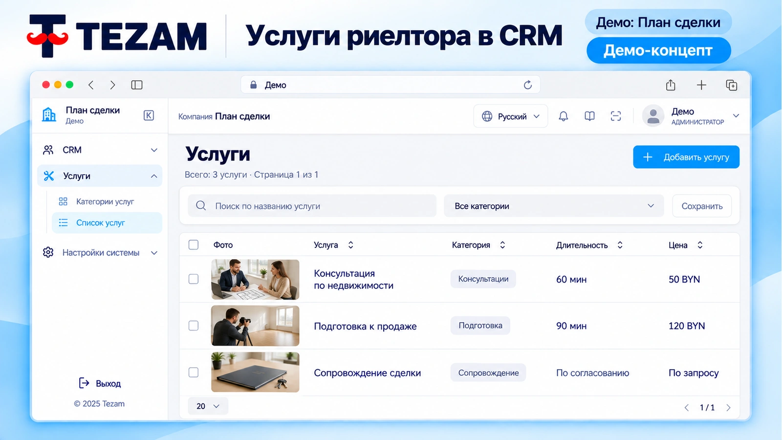Image resolution: width=782 pixels, height=440 pixels.
Task: Go to the next table page arrow
Action: [x=728, y=408]
